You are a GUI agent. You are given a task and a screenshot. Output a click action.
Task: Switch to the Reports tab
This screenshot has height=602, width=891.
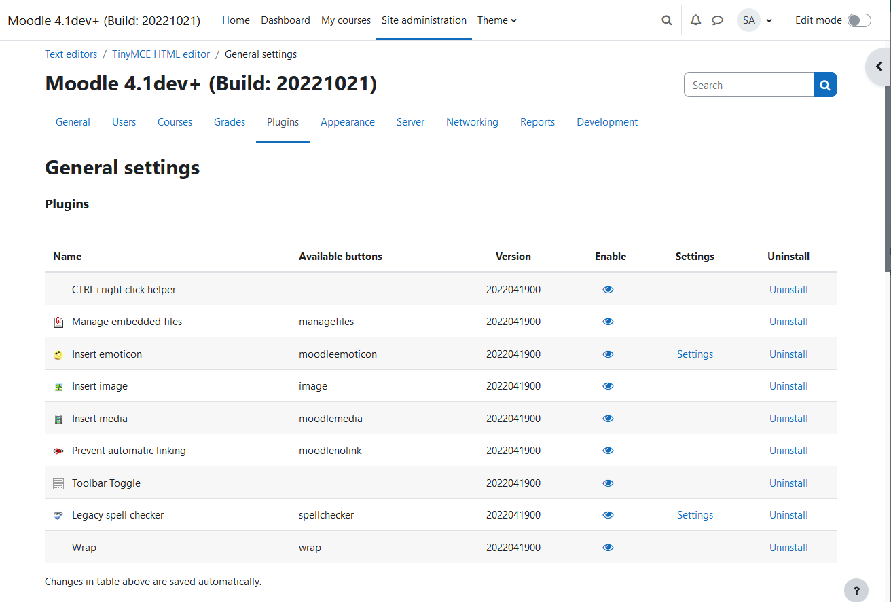(x=537, y=122)
